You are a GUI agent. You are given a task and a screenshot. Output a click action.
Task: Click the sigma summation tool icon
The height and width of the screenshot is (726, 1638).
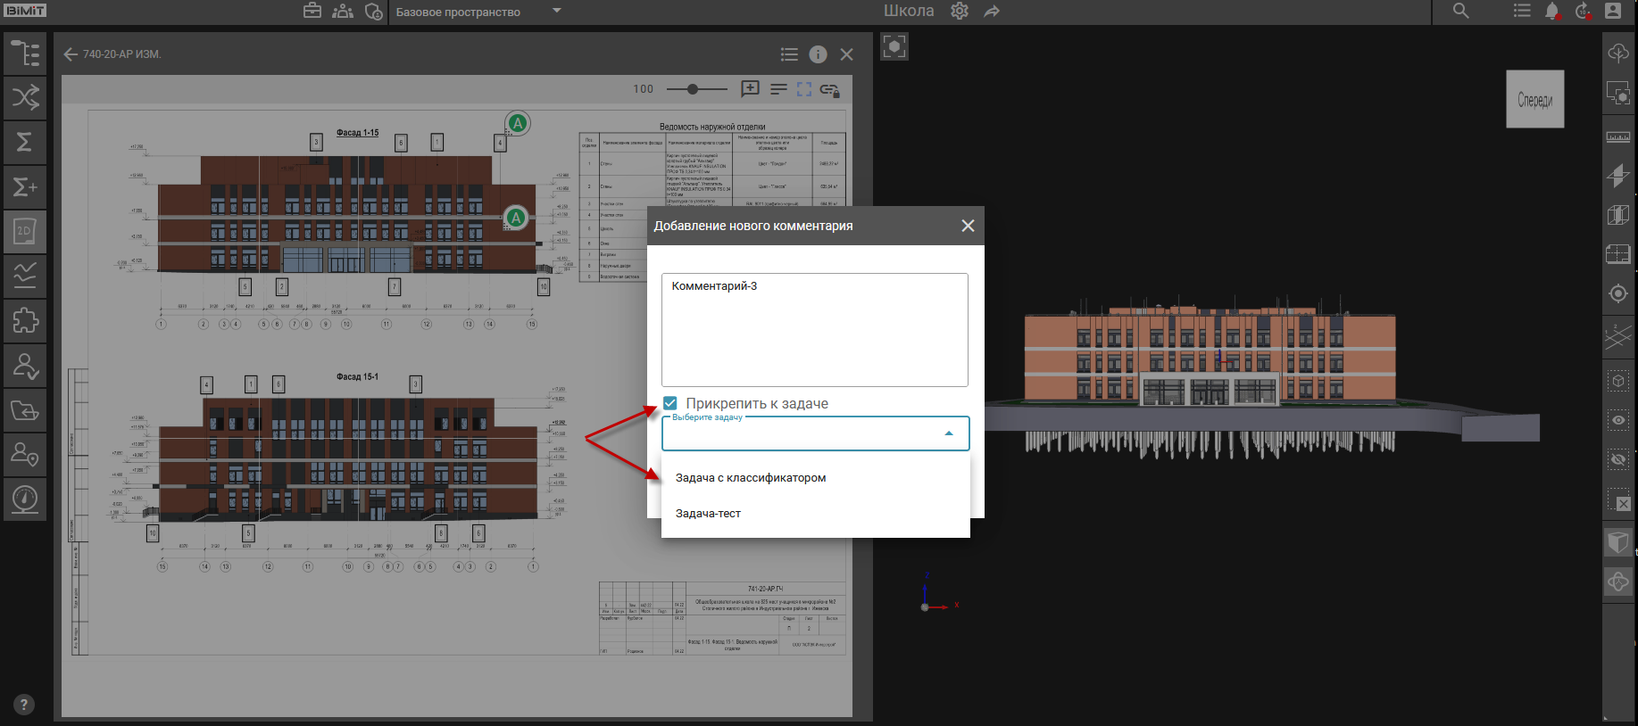point(25,142)
